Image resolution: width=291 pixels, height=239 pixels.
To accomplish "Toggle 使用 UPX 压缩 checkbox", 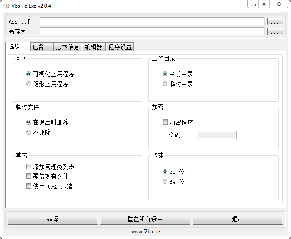I will (x=29, y=186).
